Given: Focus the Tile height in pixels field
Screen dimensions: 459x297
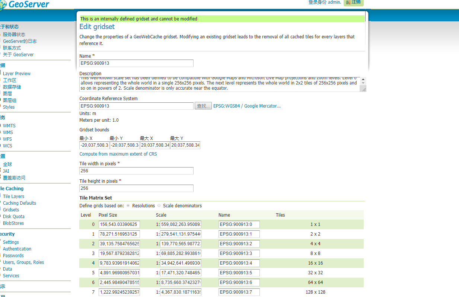Looking at the screenshot, I should pyautogui.click(x=136, y=188).
